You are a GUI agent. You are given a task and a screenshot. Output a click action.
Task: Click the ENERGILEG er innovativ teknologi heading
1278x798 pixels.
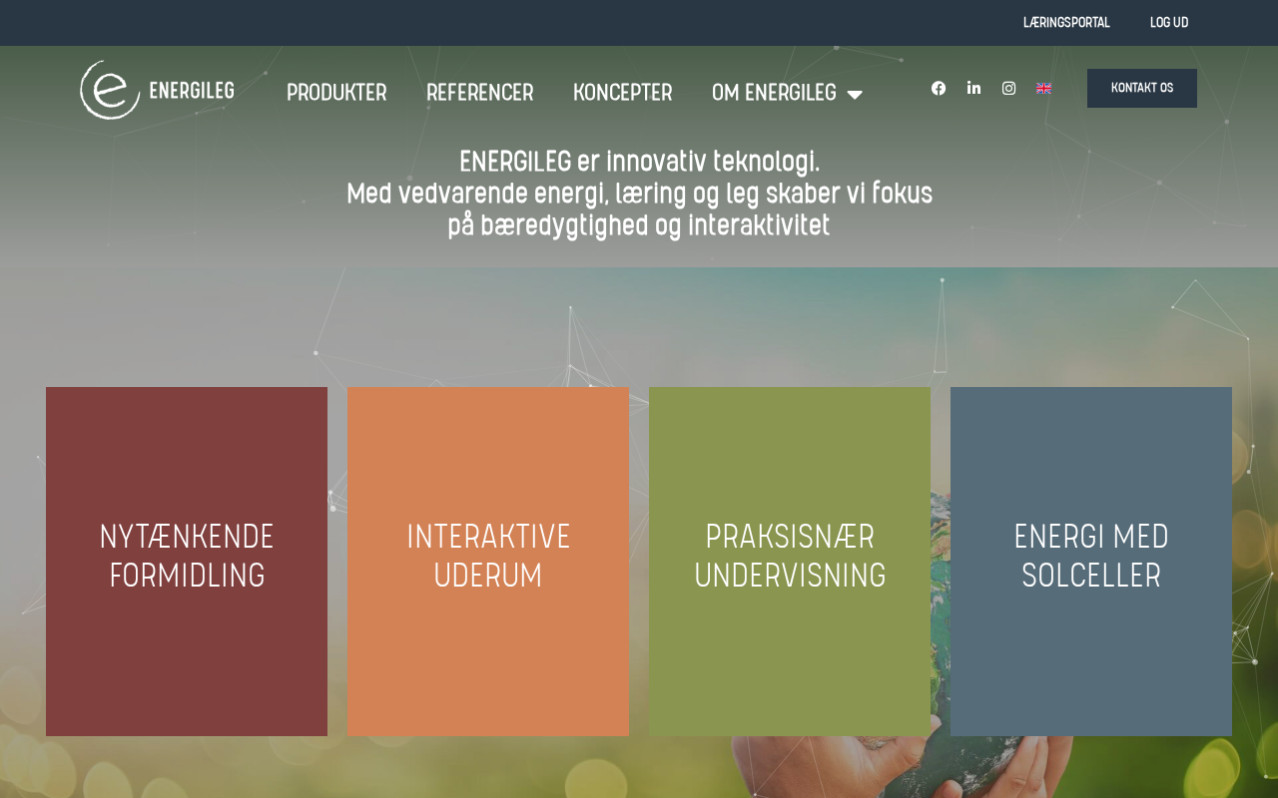(639, 162)
